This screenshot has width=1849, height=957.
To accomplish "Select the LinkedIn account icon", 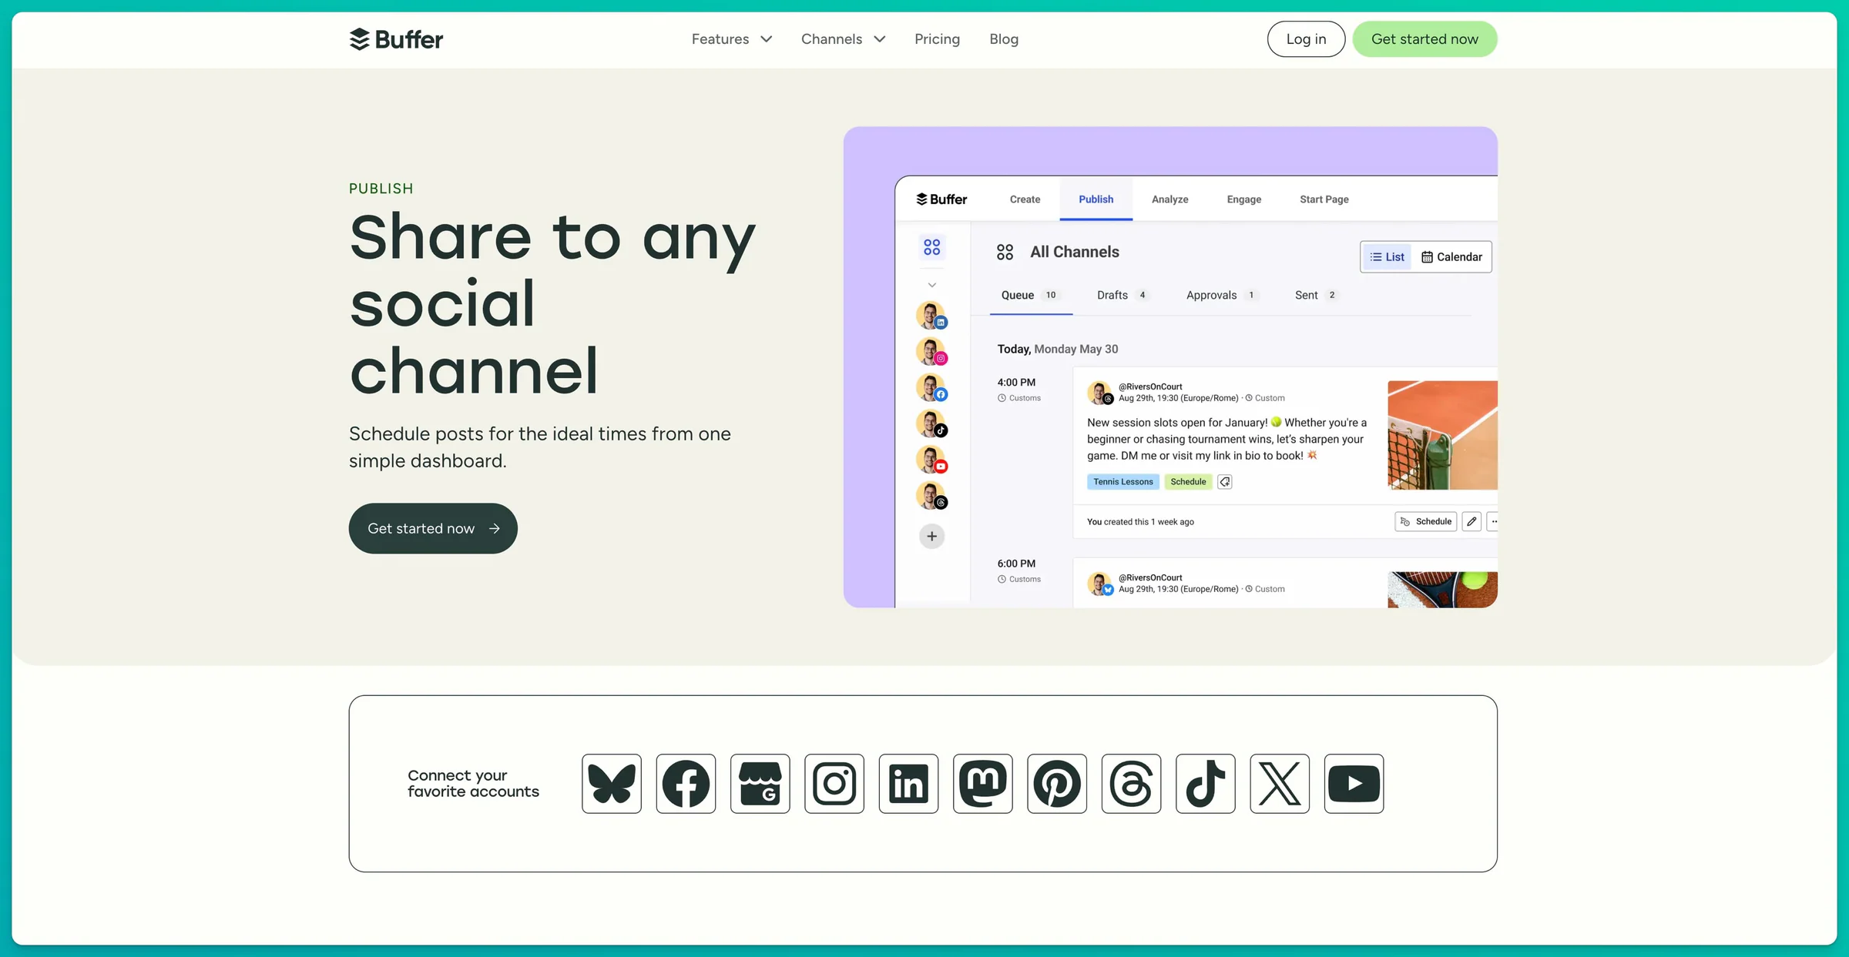I will click(909, 784).
